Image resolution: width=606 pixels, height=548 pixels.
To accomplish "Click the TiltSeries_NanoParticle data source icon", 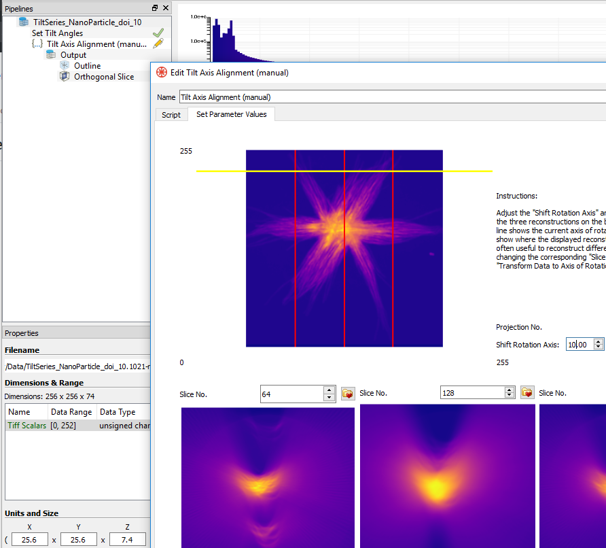I will coord(24,22).
